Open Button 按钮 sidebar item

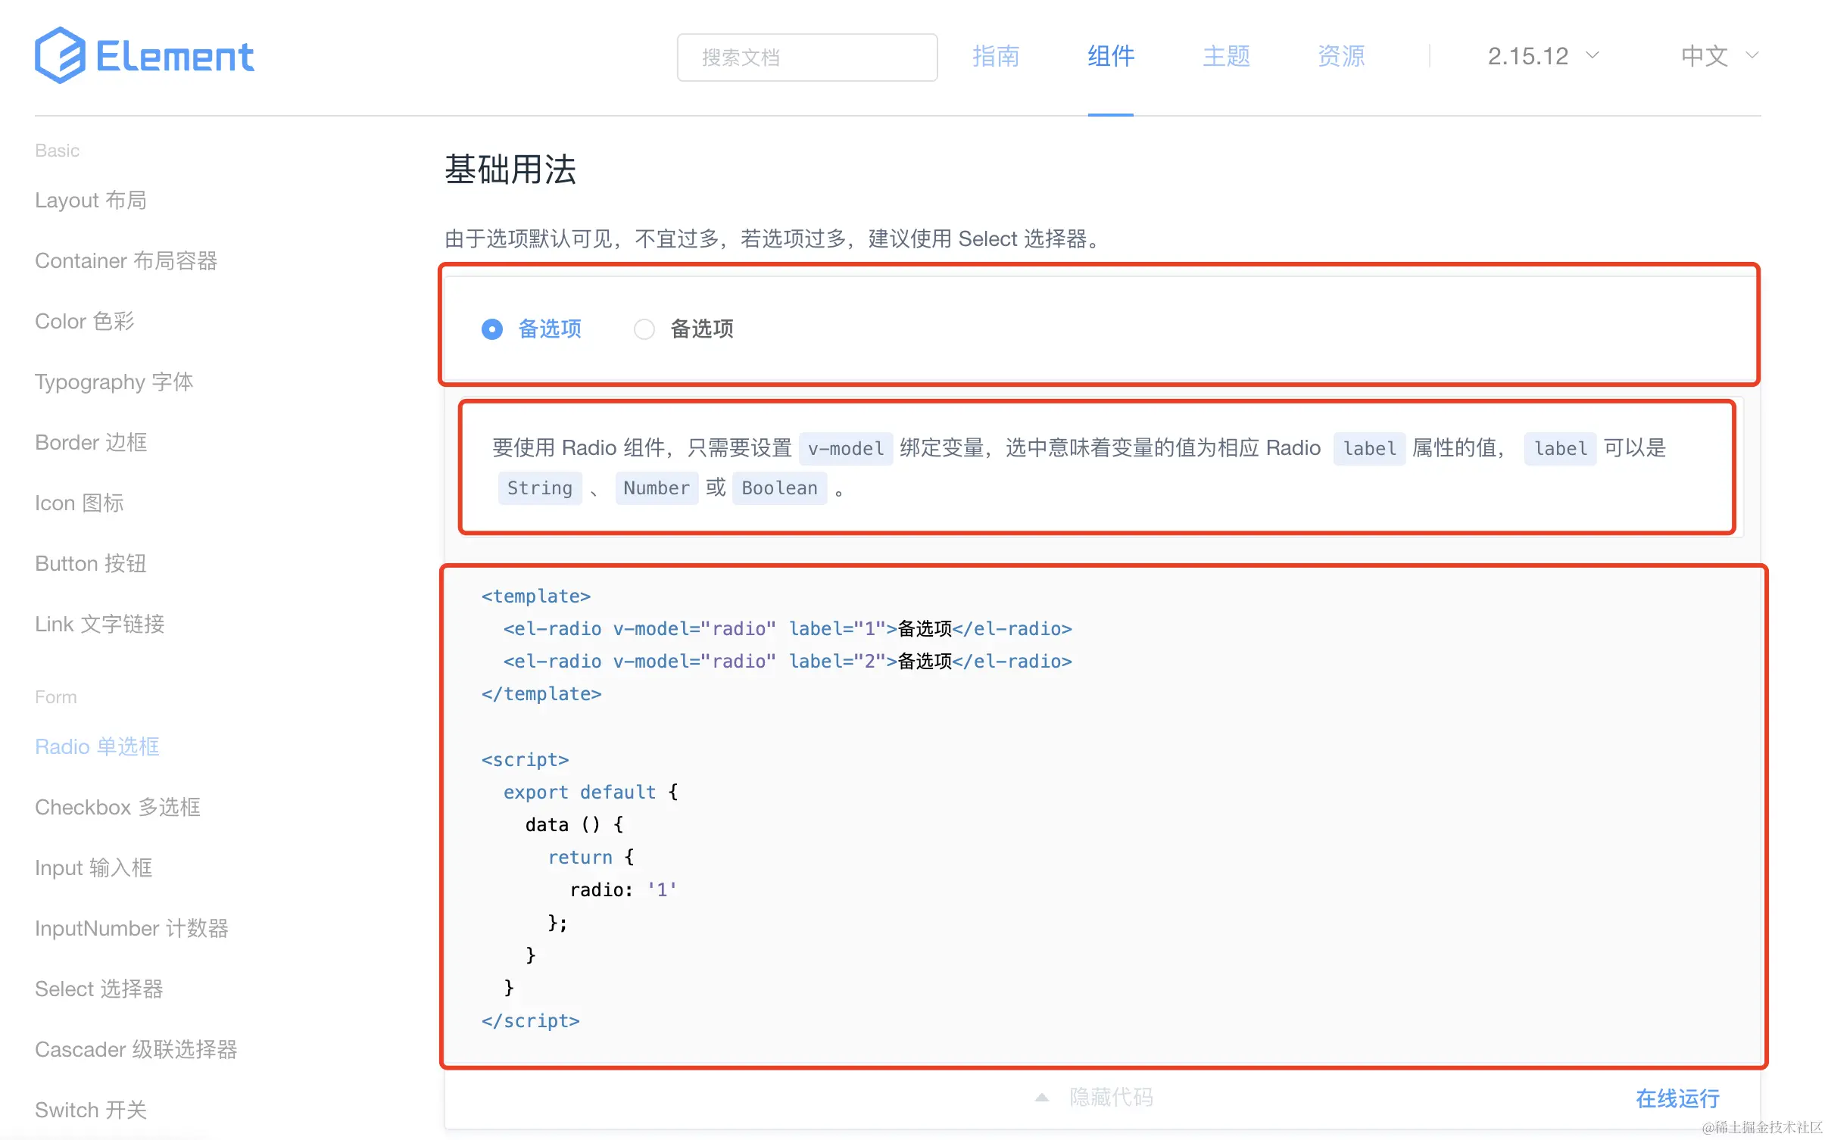tap(90, 563)
